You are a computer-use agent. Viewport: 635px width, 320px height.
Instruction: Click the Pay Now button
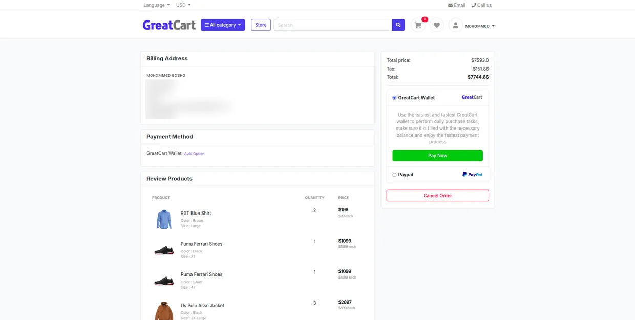437,156
